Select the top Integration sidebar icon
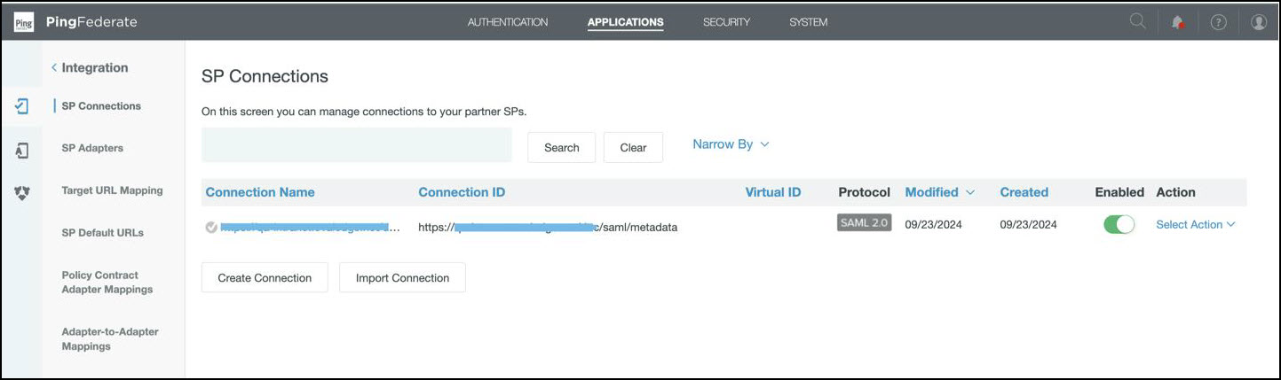This screenshot has width=1281, height=380. pyautogui.click(x=22, y=106)
